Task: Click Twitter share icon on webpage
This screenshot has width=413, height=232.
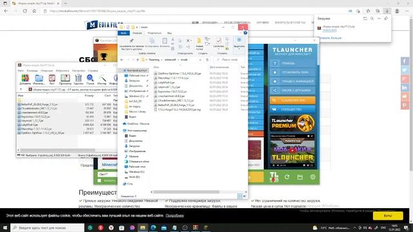Action: pos(405,70)
